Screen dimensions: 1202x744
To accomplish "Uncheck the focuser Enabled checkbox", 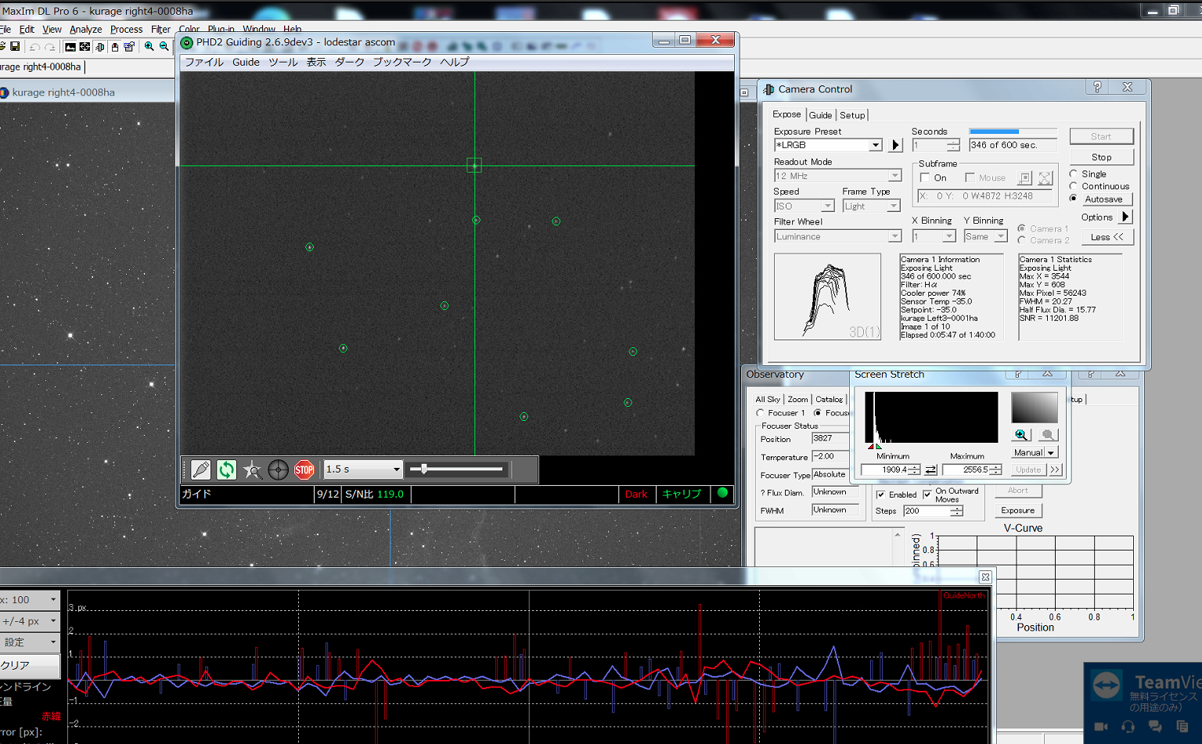I will click(881, 494).
